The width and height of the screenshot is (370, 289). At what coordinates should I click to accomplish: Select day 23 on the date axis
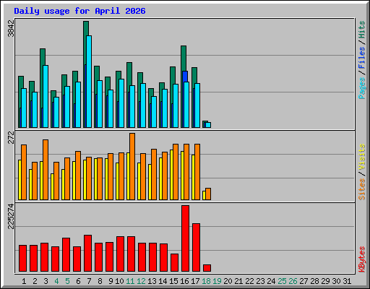pos(260,281)
